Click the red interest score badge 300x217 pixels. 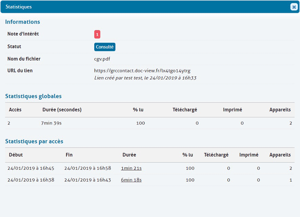click(x=97, y=34)
